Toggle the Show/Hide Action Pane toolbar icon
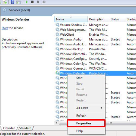 pyautogui.click(x=18, y=2)
